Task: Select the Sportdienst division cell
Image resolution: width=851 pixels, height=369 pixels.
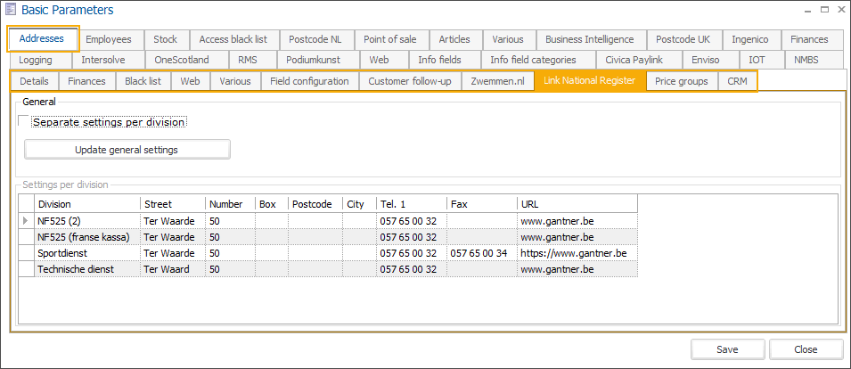Action: pos(87,253)
